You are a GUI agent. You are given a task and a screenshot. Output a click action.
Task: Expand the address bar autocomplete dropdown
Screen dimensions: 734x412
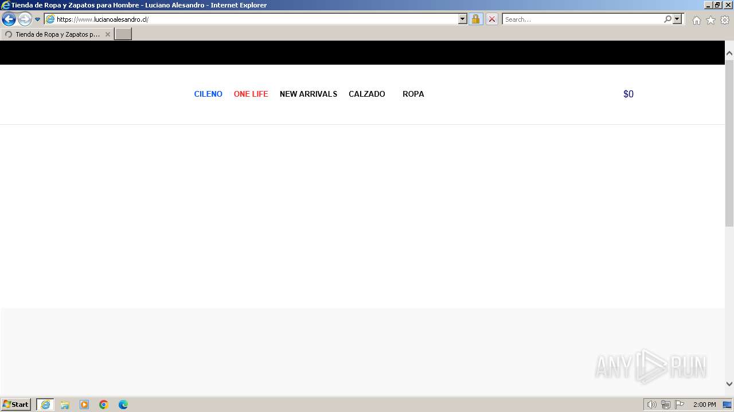pyautogui.click(x=463, y=19)
